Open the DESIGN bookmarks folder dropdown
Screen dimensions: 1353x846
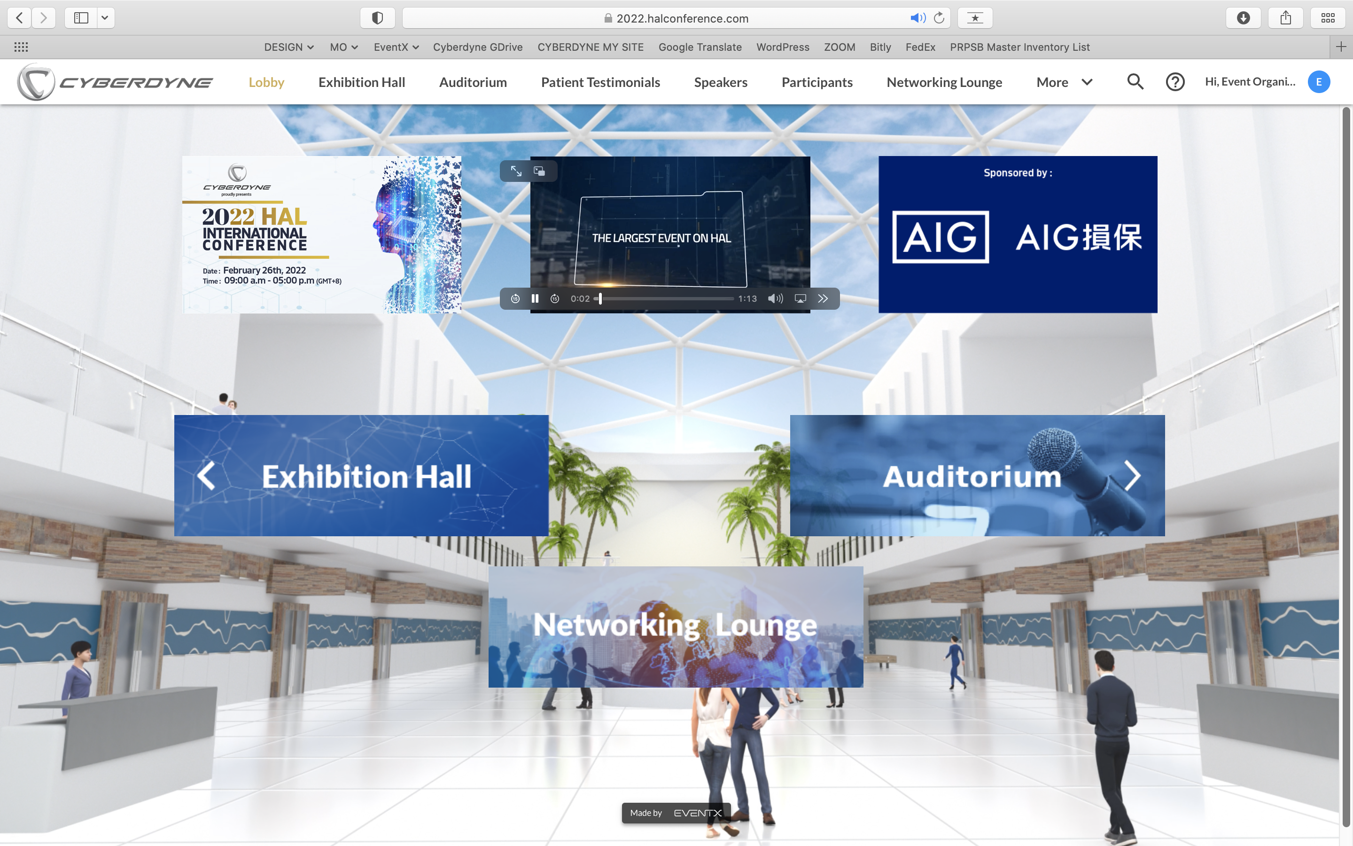coord(288,47)
